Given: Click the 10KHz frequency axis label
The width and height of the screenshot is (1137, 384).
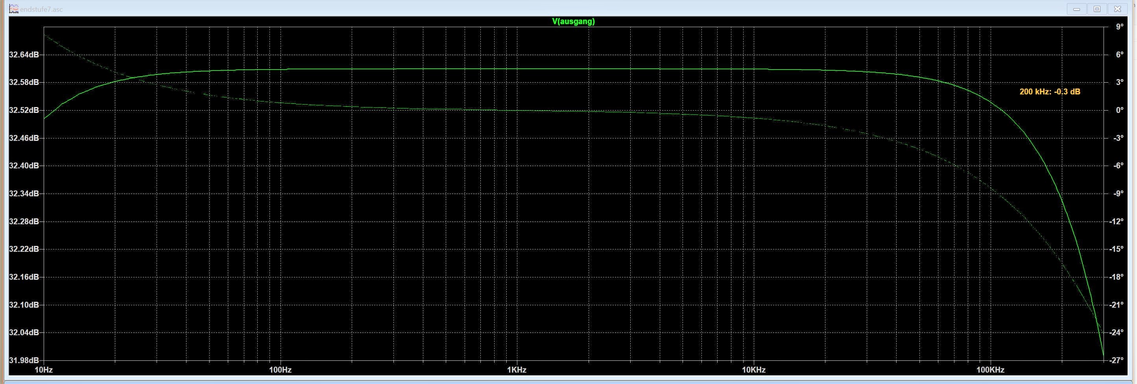Looking at the screenshot, I should coord(753,370).
